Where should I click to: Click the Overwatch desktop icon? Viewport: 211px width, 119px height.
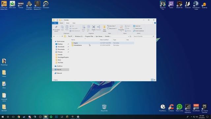click(46, 5)
